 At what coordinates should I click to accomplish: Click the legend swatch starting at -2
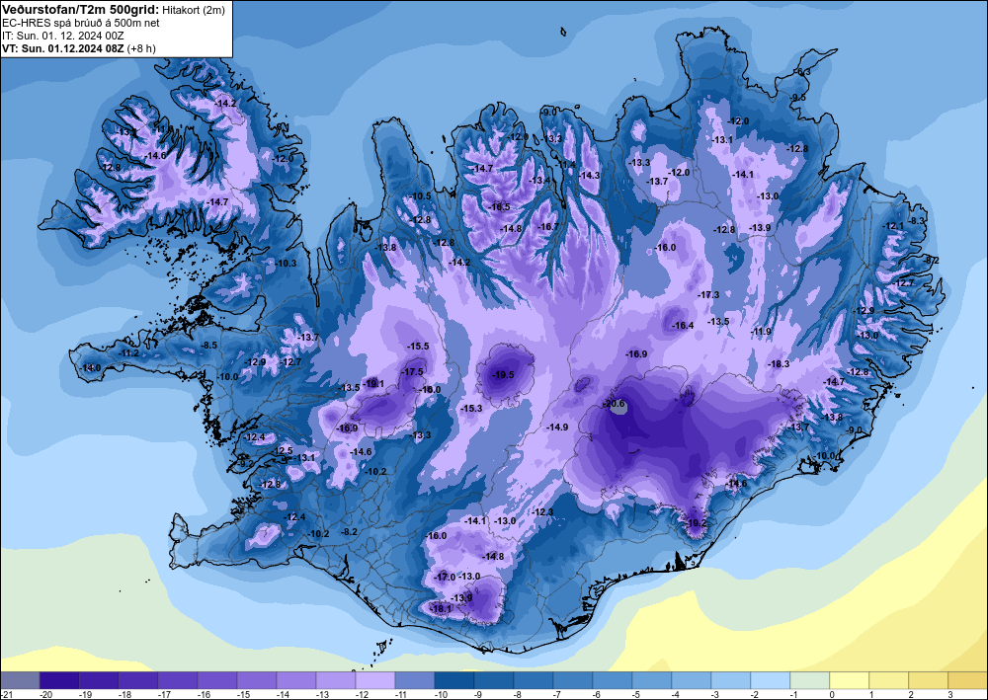coord(771,680)
